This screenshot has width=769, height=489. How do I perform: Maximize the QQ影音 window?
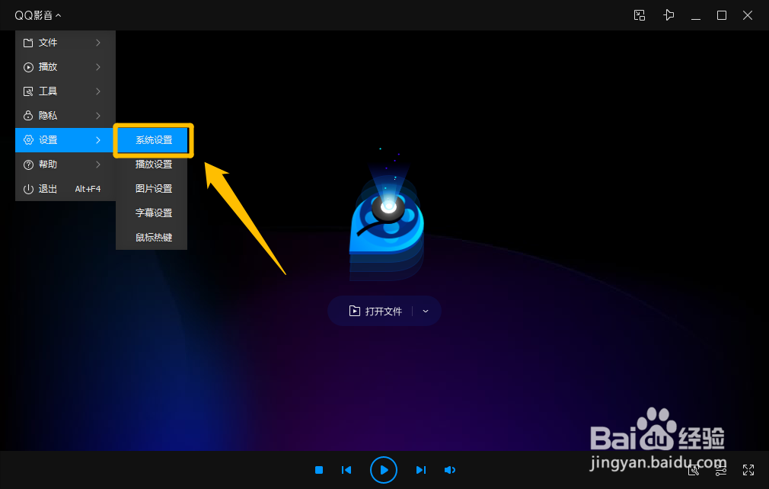click(722, 15)
